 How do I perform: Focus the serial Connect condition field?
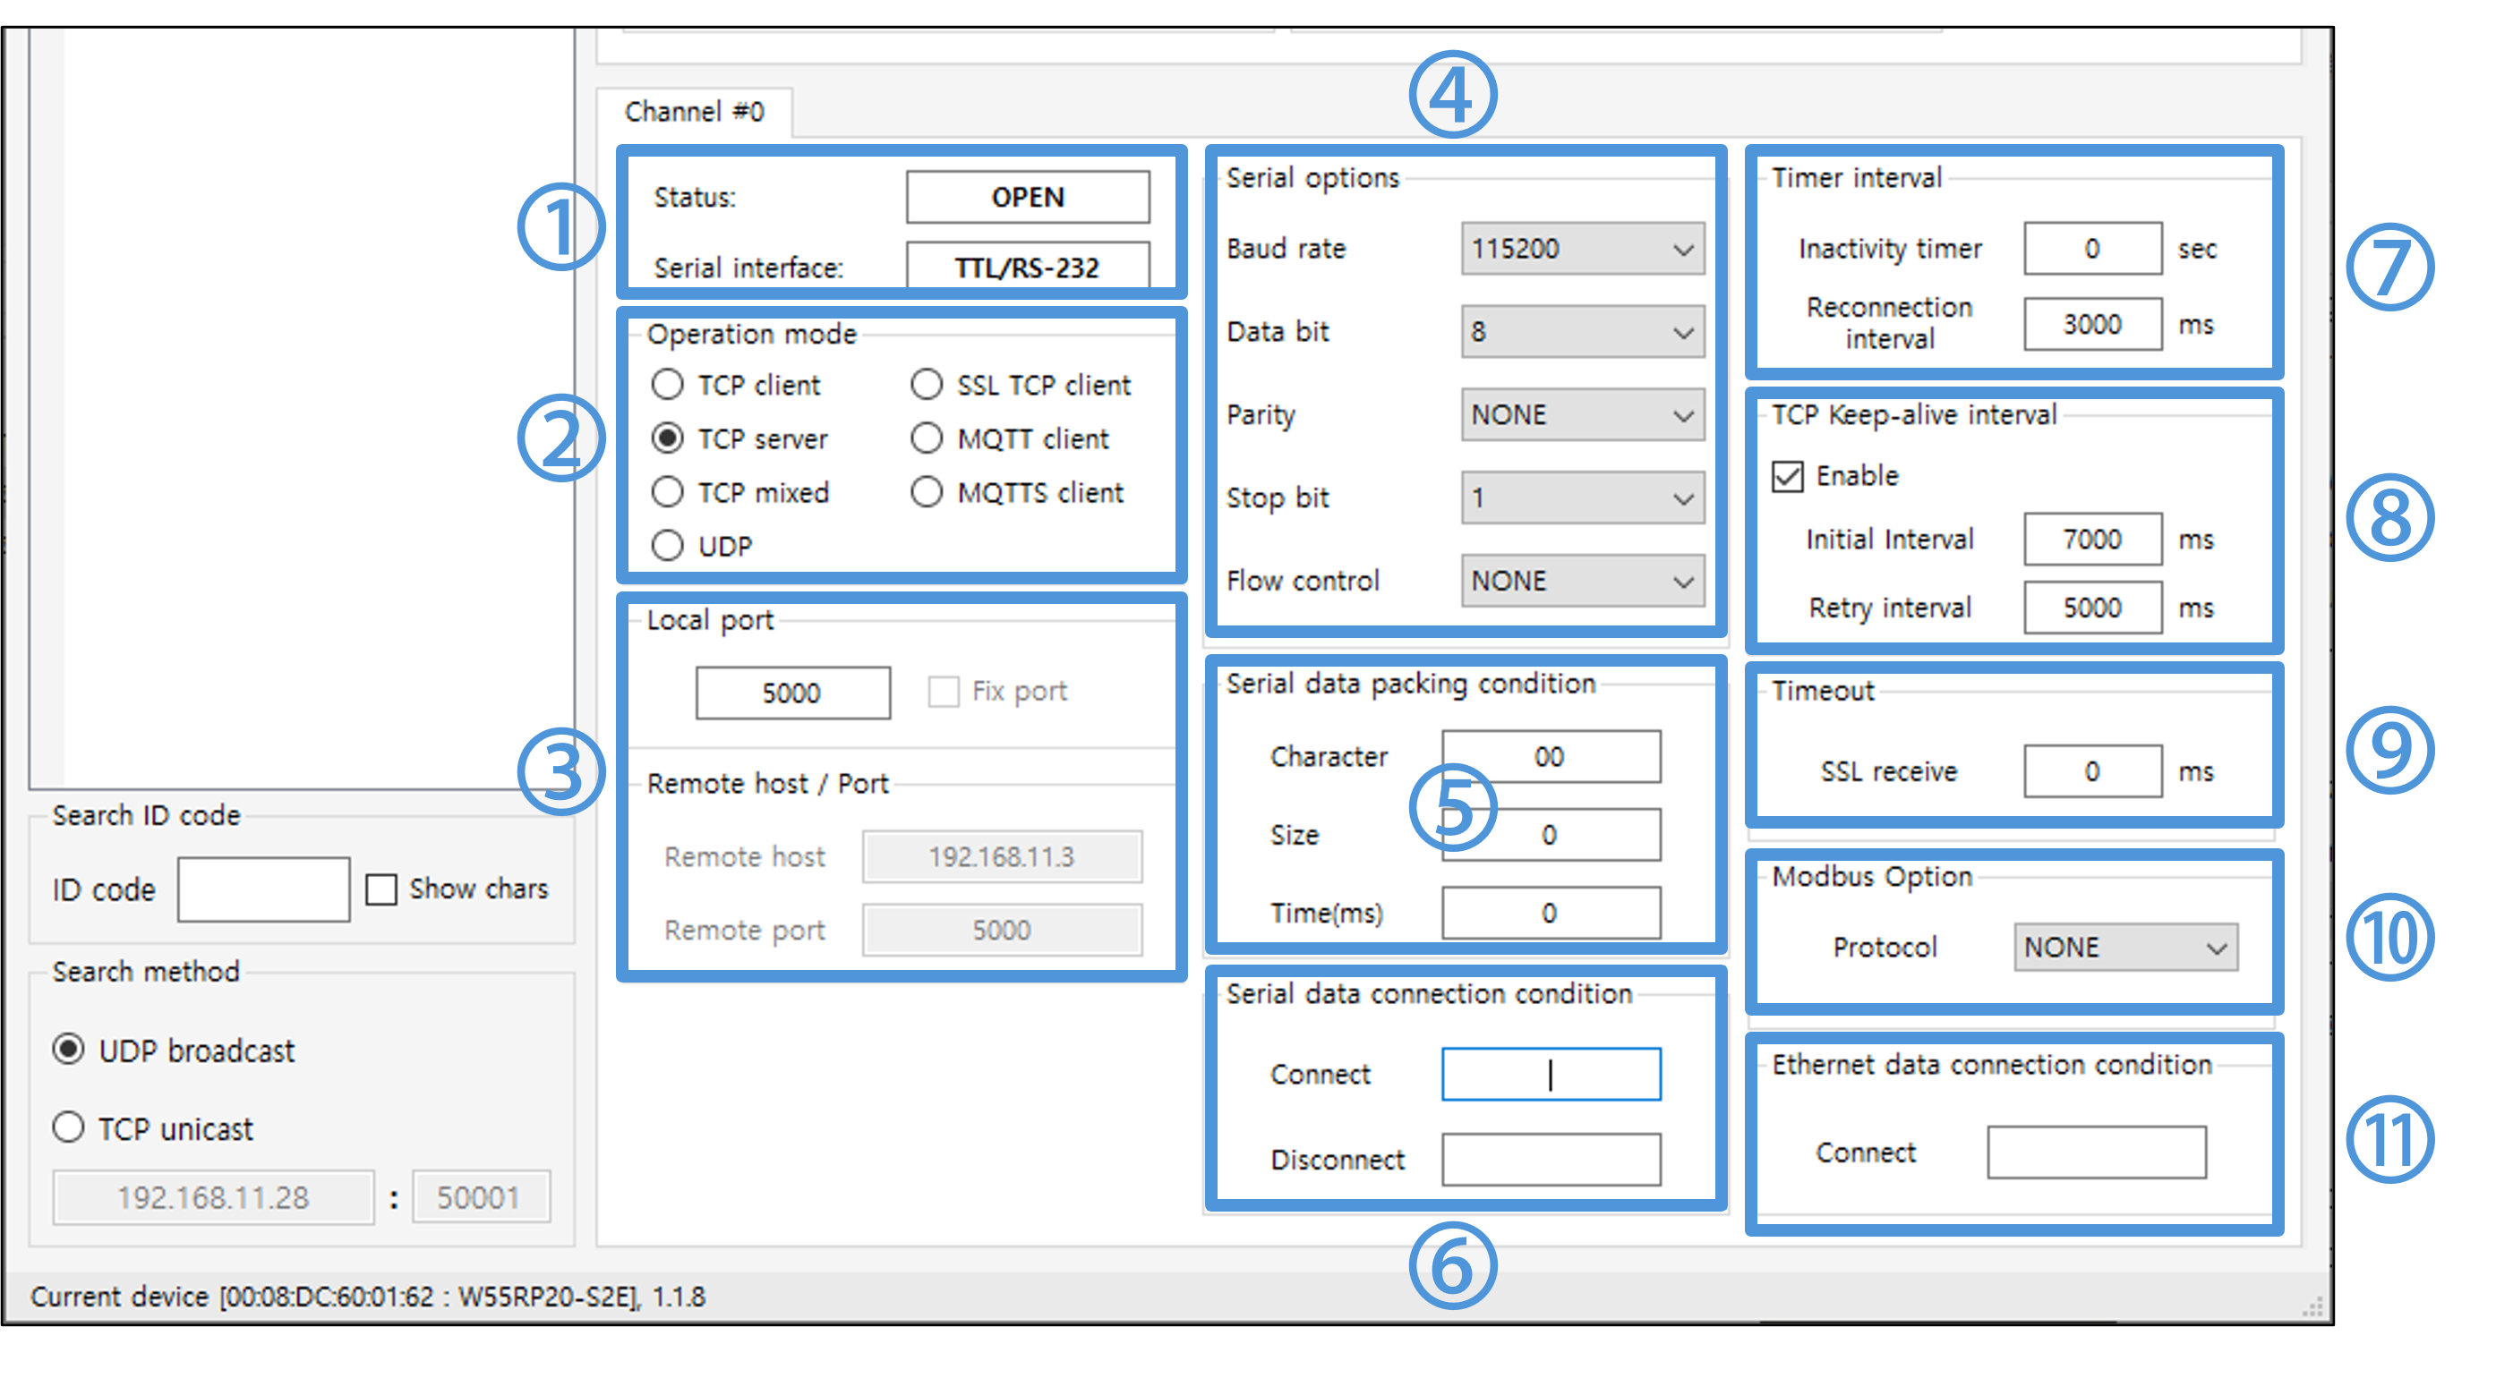pyautogui.click(x=1551, y=1074)
